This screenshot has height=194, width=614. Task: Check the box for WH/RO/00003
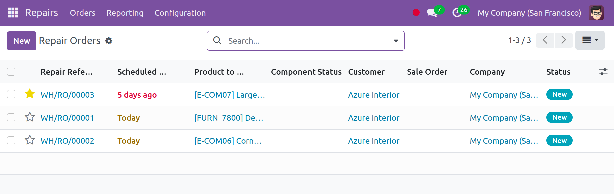click(x=11, y=94)
